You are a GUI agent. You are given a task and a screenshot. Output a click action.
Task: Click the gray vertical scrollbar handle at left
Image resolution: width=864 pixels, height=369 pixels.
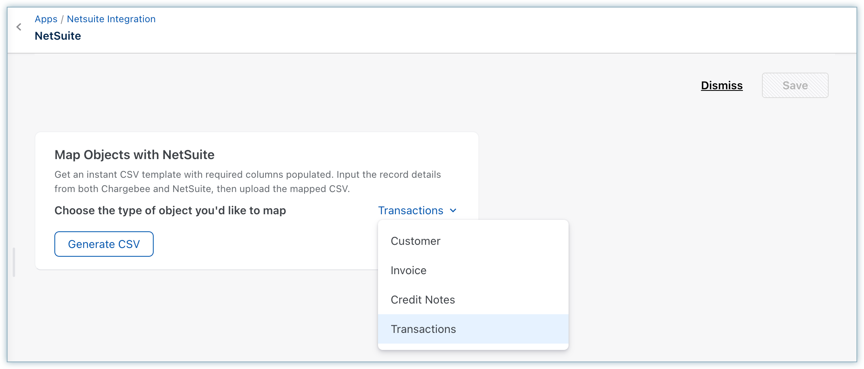pyautogui.click(x=14, y=262)
